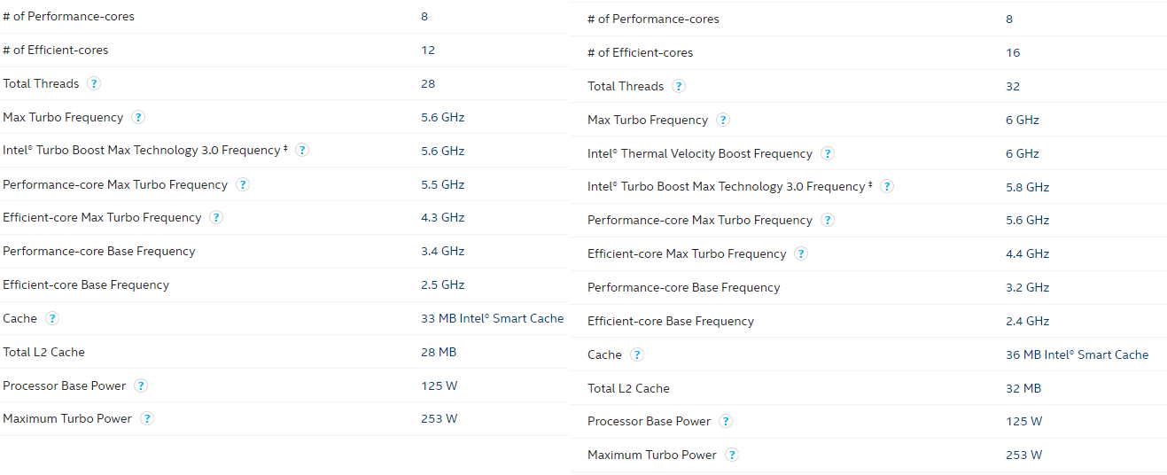Open Processor Base Power help in 28-thread table
This screenshot has height=475, width=1167.
point(141,385)
